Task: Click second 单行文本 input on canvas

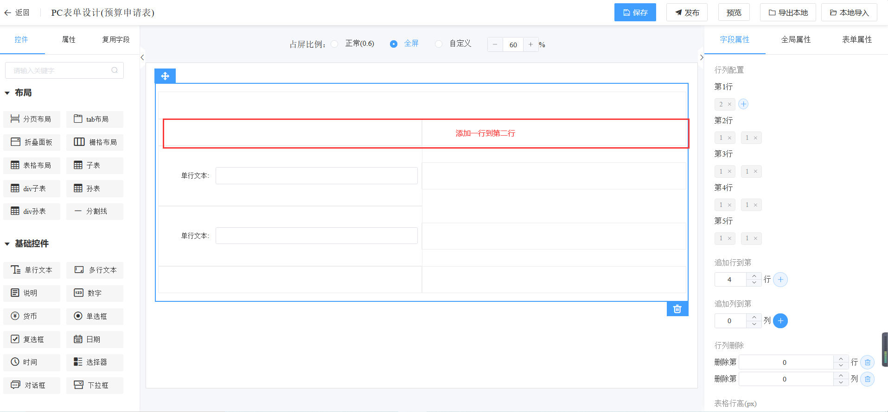Action: point(317,236)
